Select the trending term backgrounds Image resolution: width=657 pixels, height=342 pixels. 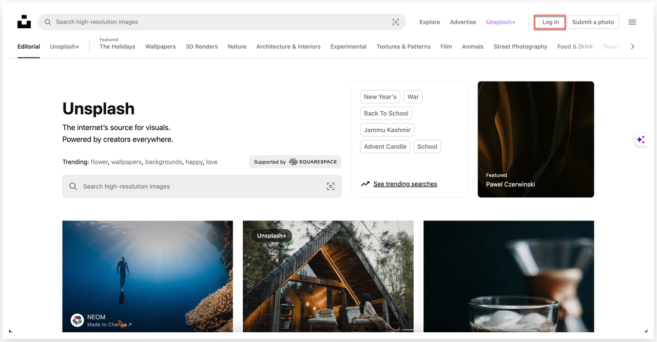(x=163, y=162)
